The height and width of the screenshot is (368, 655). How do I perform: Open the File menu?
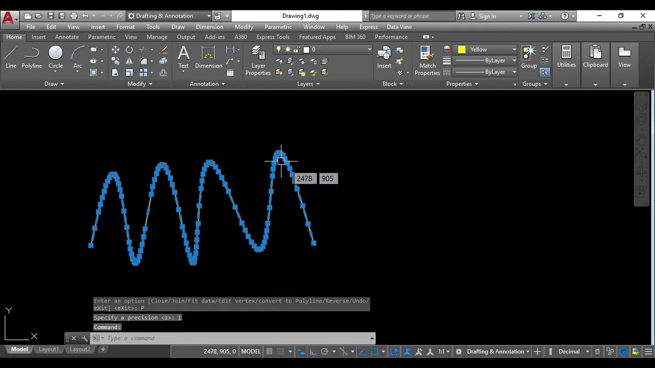click(31, 27)
